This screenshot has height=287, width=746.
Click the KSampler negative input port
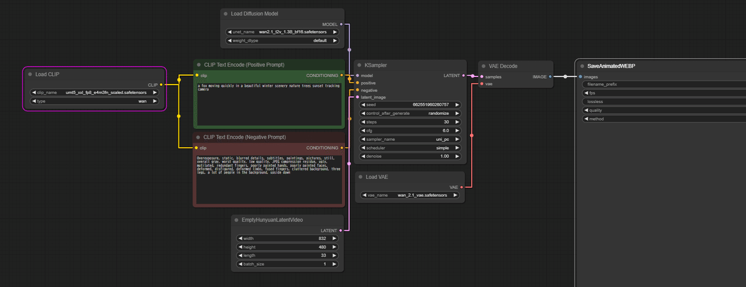coord(357,90)
